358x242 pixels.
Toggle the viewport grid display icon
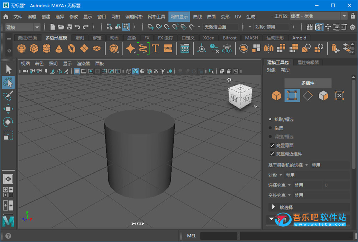[77, 71]
